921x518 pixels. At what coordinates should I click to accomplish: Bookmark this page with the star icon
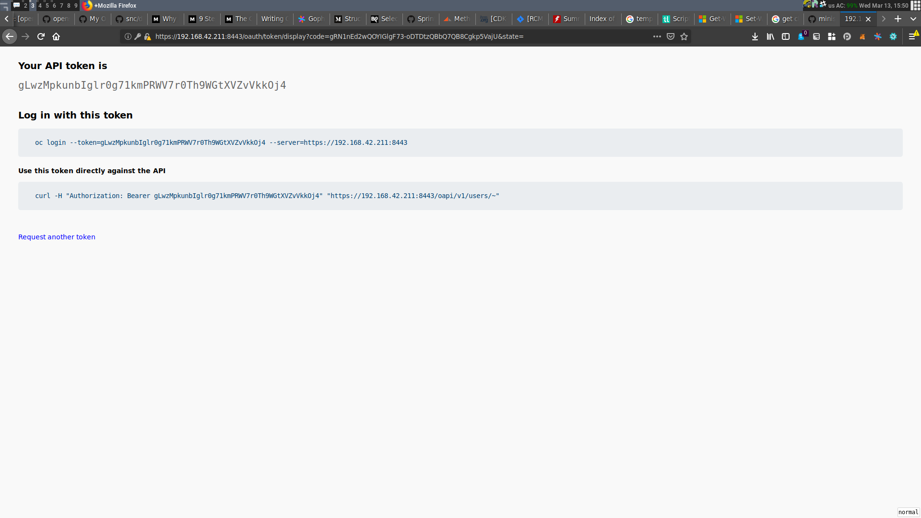684,36
